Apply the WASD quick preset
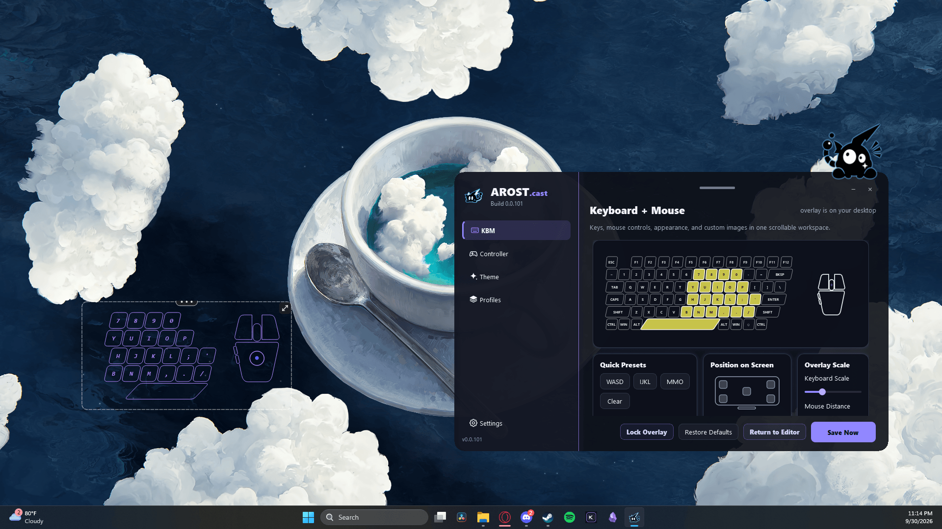This screenshot has height=529, width=942. (615, 382)
